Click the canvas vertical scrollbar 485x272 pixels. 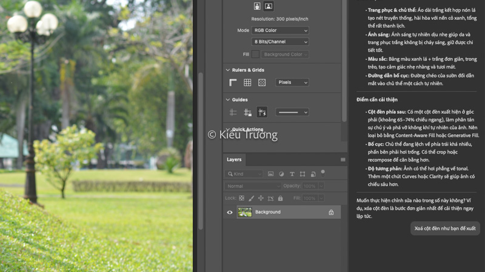tap(201, 151)
